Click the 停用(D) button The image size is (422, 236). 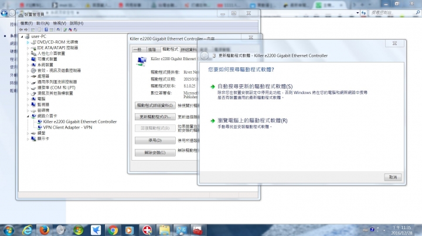pyautogui.click(x=155, y=140)
